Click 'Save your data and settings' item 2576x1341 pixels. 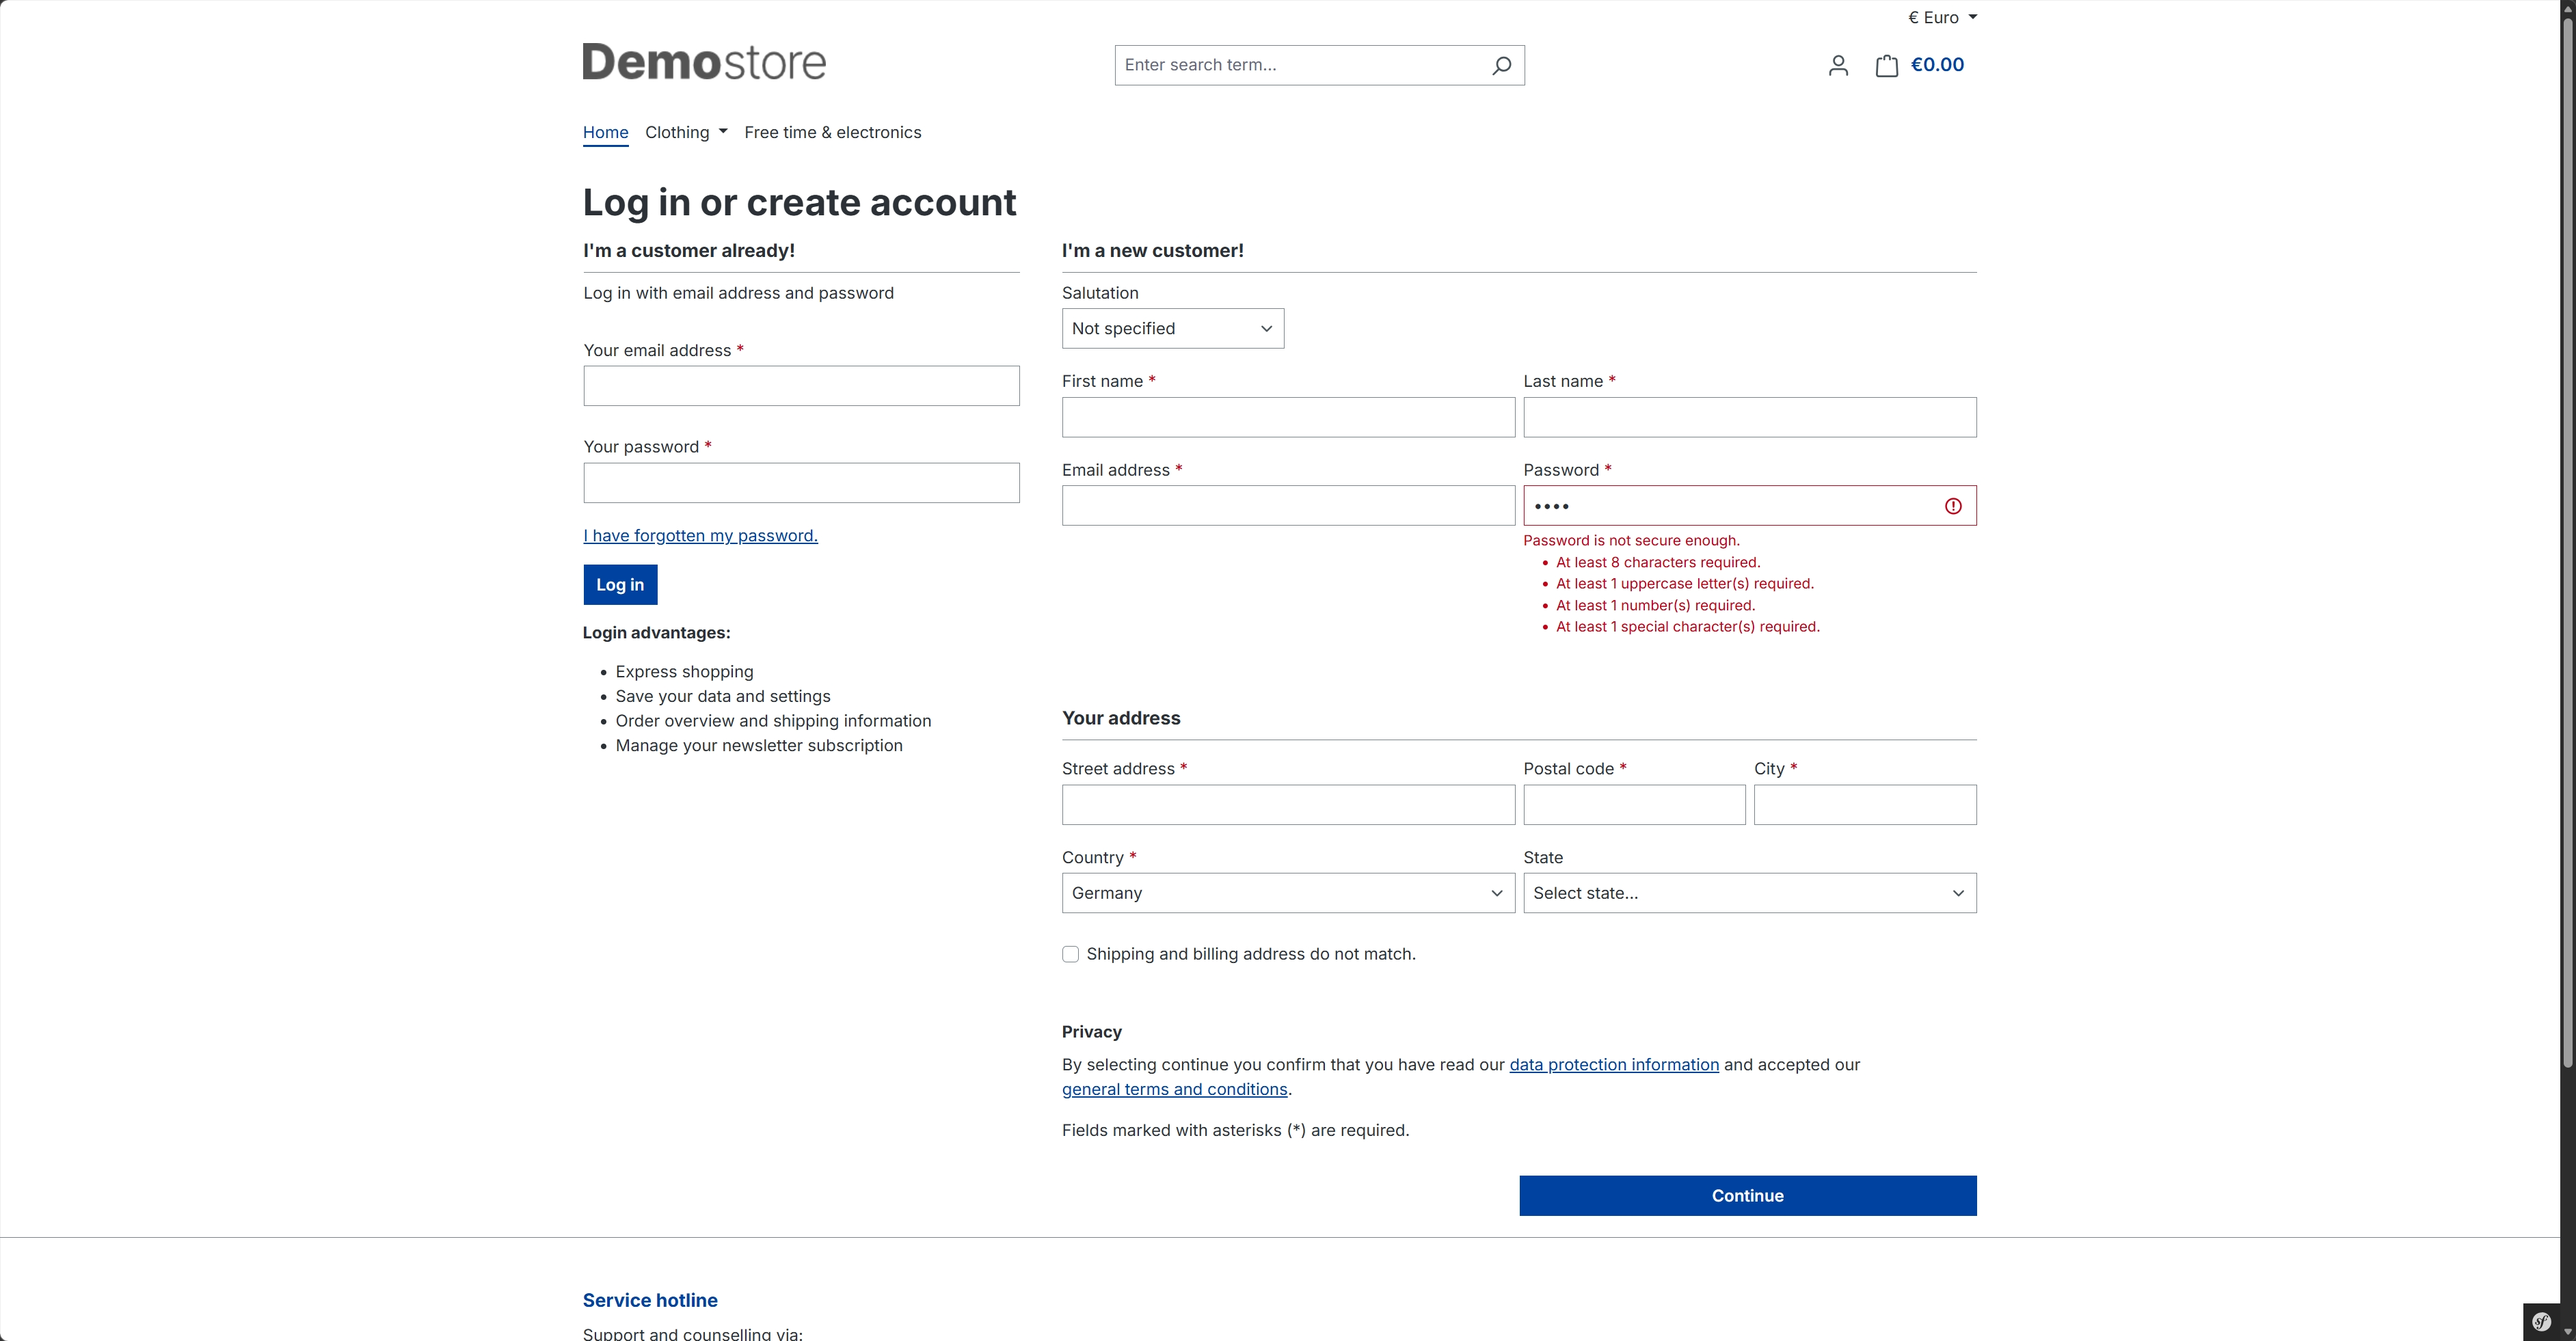[722, 696]
